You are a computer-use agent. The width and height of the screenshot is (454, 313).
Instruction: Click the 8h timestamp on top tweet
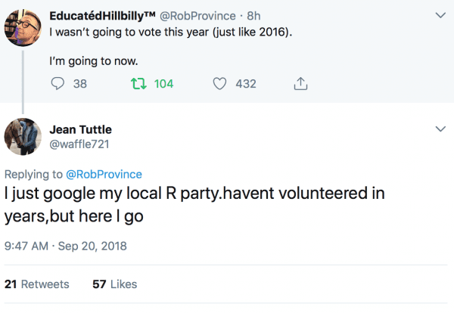[253, 14]
